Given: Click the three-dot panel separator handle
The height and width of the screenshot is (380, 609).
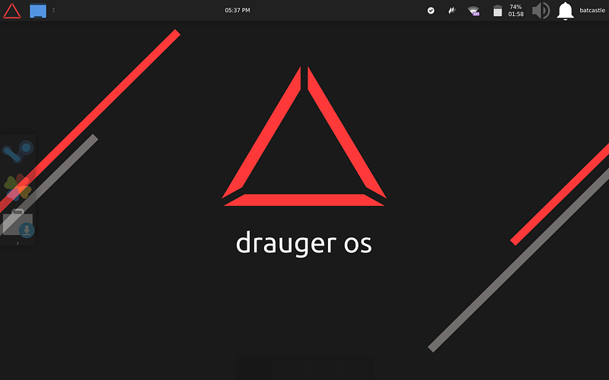Looking at the screenshot, I should (53, 11).
